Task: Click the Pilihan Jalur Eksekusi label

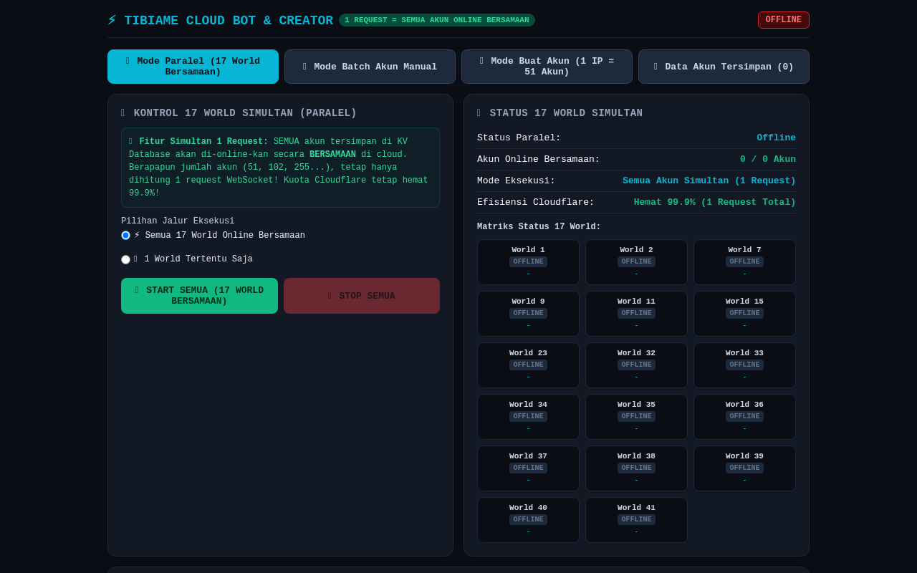Action: (178, 221)
